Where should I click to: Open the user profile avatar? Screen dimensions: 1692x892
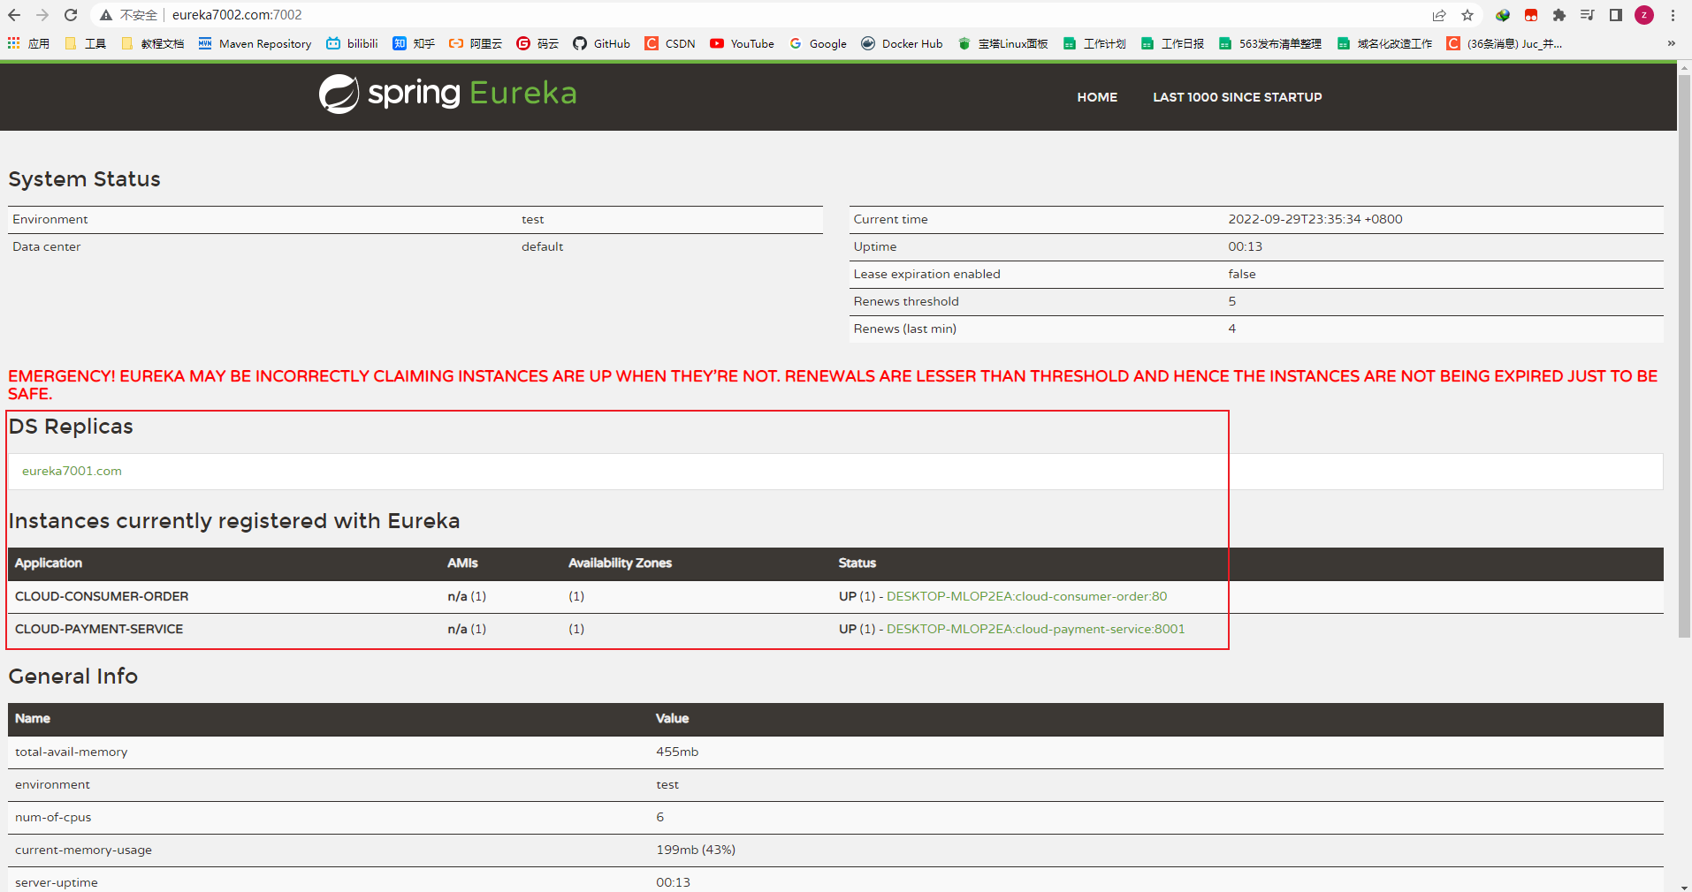click(1644, 15)
